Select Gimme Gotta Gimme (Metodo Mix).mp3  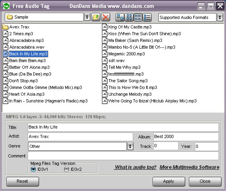coord(45,87)
